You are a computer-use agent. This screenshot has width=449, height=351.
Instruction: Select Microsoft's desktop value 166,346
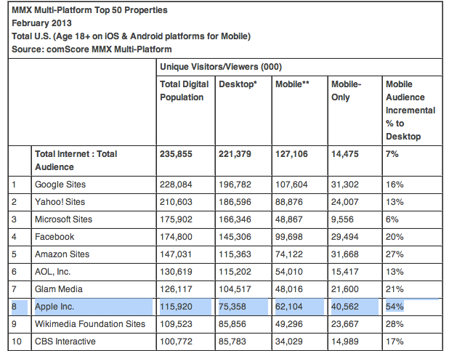coord(235,219)
